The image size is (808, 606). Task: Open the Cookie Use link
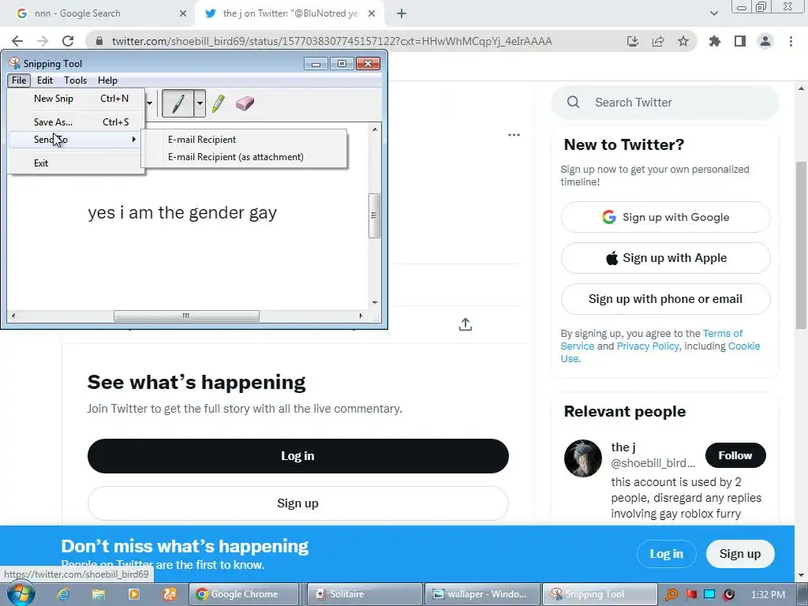click(x=743, y=346)
